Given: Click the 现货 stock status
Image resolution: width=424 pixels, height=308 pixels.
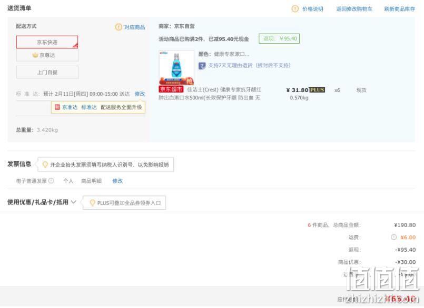Looking at the screenshot, I should point(361,90).
